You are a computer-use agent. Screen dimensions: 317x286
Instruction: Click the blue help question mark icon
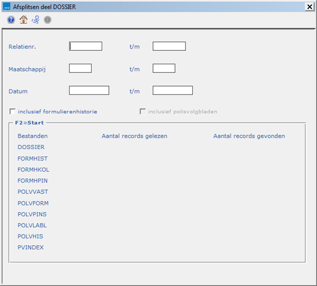tap(11, 20)
